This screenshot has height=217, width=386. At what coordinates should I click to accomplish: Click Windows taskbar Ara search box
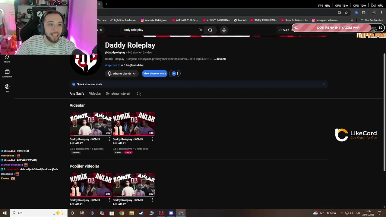click(38, 213)
